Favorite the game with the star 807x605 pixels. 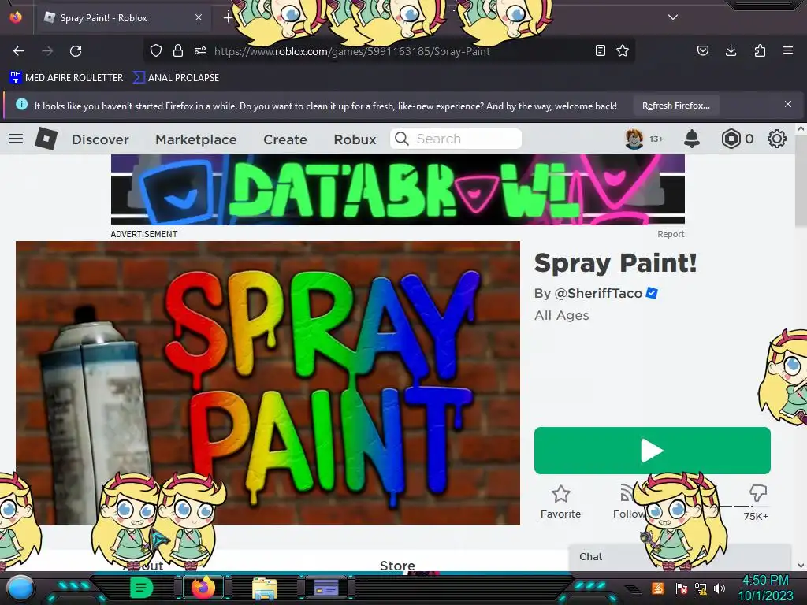point(560,502)
